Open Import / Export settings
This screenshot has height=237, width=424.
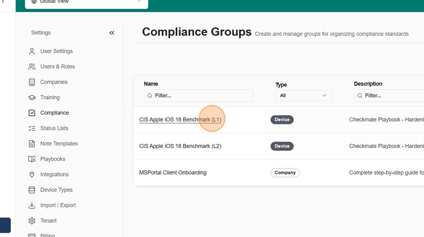pos(58,205)
